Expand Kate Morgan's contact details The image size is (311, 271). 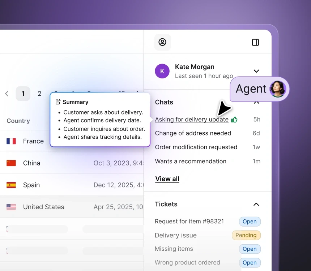tap(256, 71)
